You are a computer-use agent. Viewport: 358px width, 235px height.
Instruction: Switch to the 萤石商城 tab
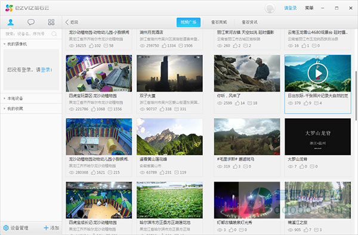point(219,23)
